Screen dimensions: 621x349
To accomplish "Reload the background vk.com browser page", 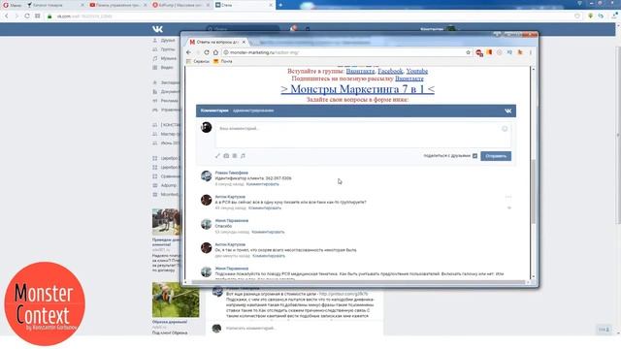I will [x=27, y=16].
